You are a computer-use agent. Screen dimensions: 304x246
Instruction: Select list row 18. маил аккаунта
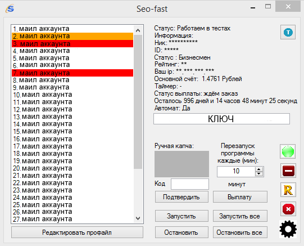tap(72, 154)
